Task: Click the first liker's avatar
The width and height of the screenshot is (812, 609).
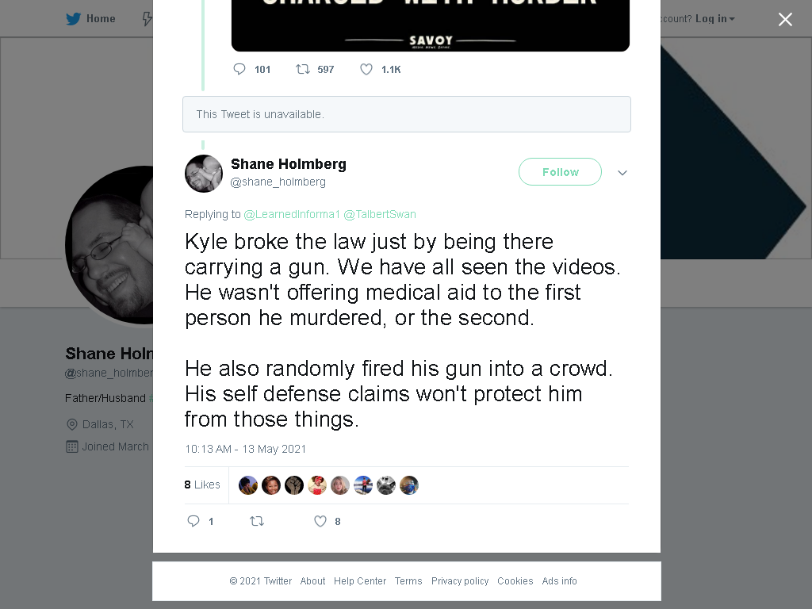Action: 248,485
